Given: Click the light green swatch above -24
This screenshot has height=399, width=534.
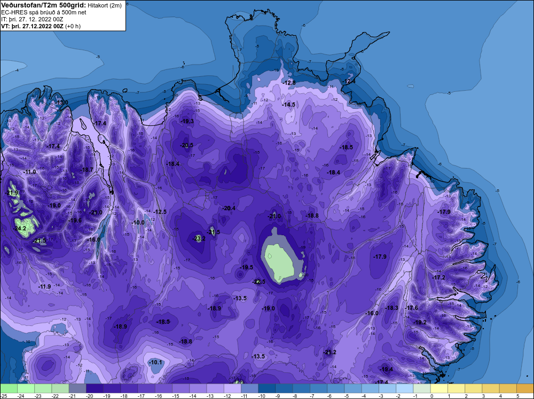Looking at the screenshot, I should pyautogui.click(x=26, y=388).
